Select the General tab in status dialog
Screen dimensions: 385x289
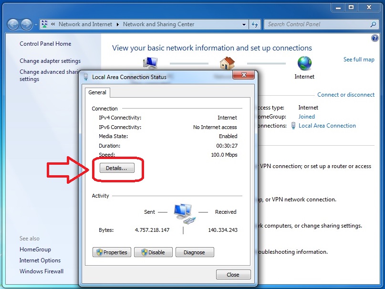click(97, 92)
